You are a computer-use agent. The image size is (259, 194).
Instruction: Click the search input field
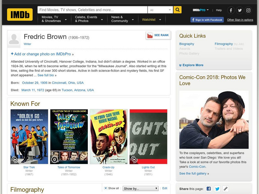pos(93,10)
